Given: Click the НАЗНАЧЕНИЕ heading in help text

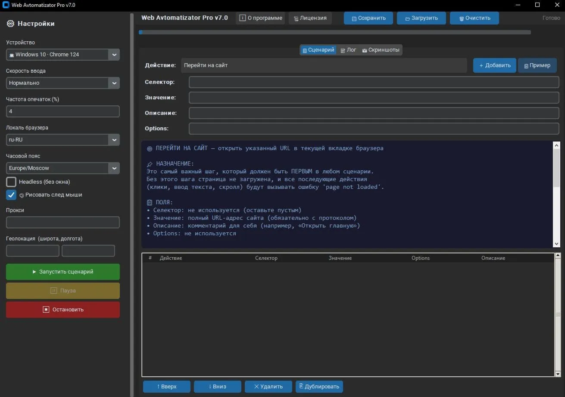Looking at the screenshot, I should 175,164.
